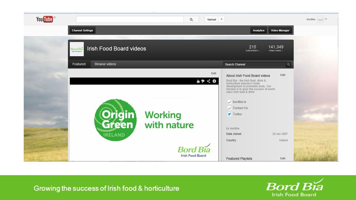Click the 'About Irish Food Board videos' heading
Viewport: 356px width, 200px height.
point(248,76)
